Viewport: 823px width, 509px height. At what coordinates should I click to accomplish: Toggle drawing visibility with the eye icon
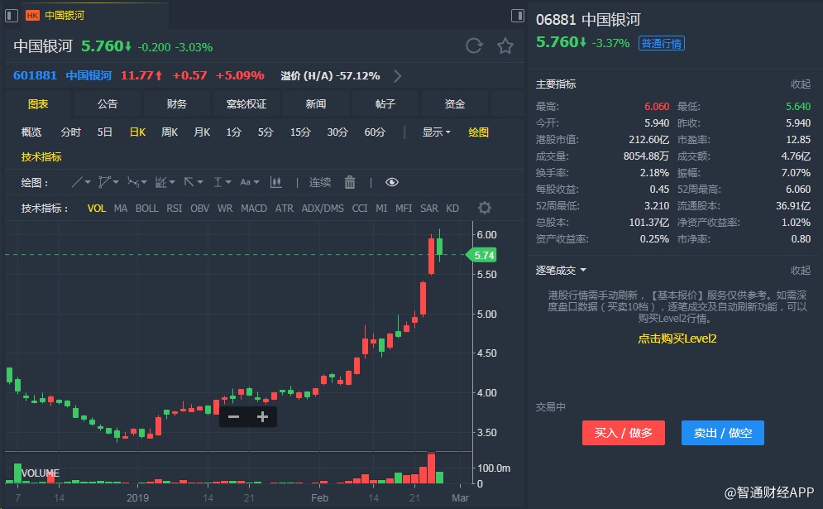[x=392, y=182]
